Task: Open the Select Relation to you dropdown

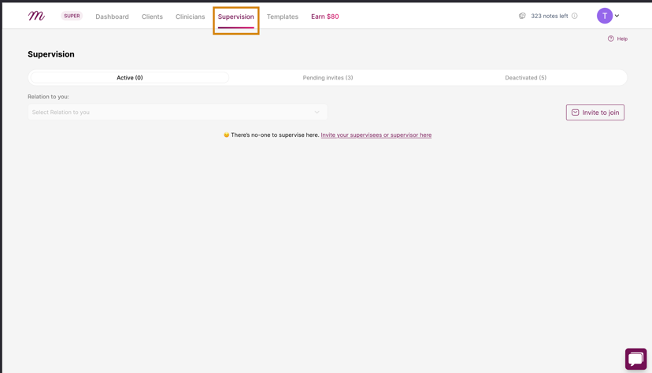Action: tap(177, 113)
